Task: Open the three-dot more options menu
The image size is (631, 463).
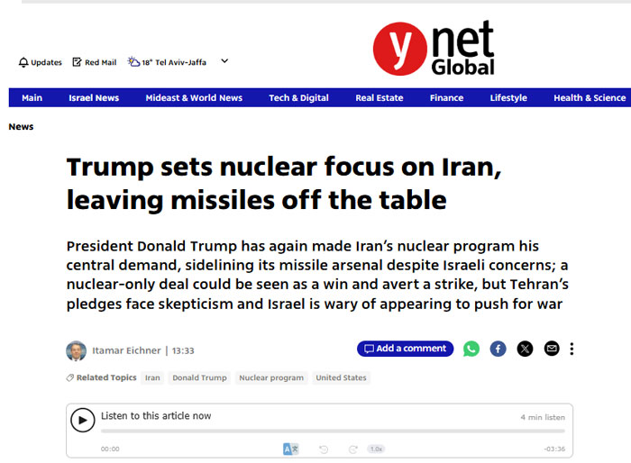Action: [572, 349]
